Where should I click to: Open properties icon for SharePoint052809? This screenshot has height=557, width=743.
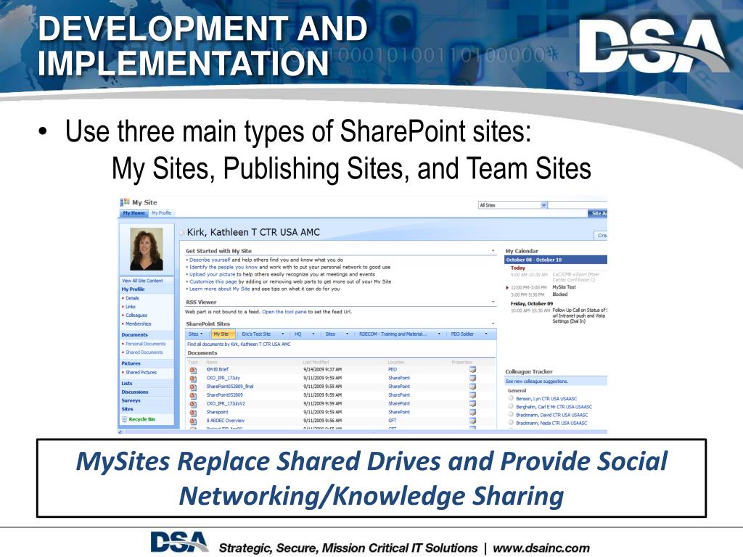[472, 395]
